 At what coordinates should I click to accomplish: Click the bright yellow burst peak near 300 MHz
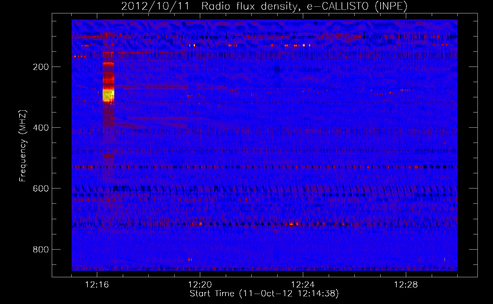tap(108, 95)
